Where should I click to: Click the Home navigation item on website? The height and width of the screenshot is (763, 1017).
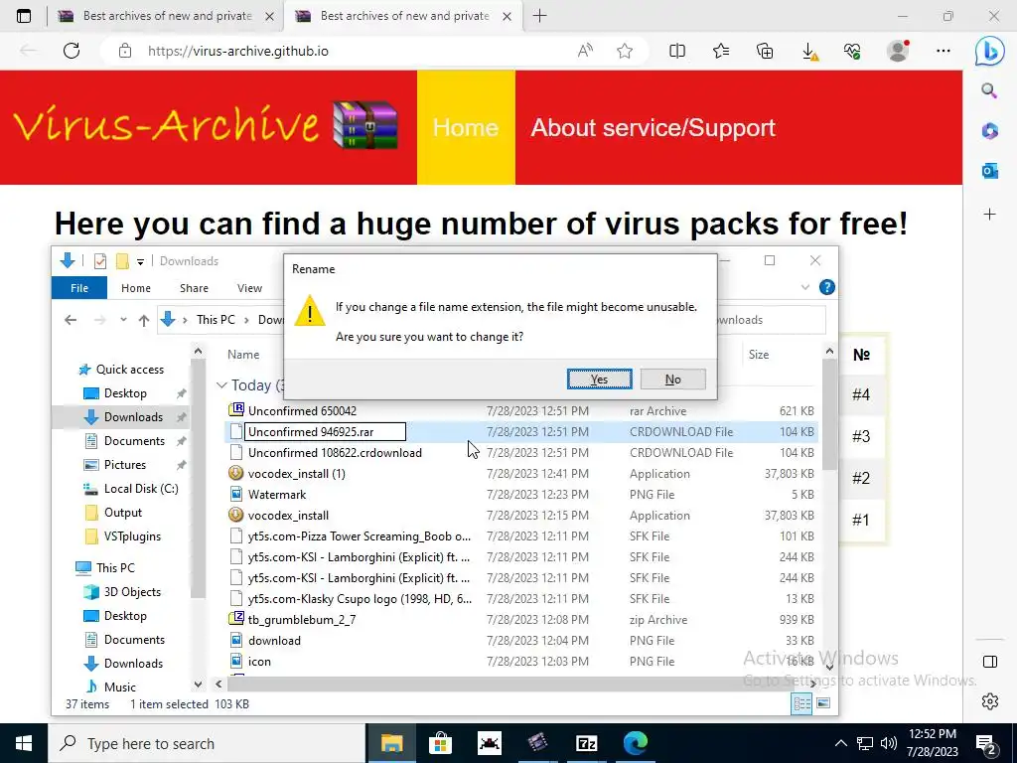[x=466, y=127]
